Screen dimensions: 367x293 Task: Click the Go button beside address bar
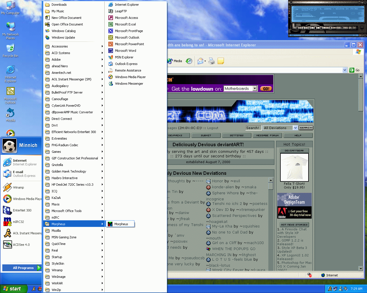coord(354,70)
